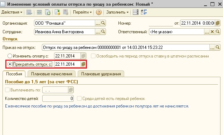Open selection for Приказ на отпуск
Viewport: 223px width, 135px height.
pos(212,47)
